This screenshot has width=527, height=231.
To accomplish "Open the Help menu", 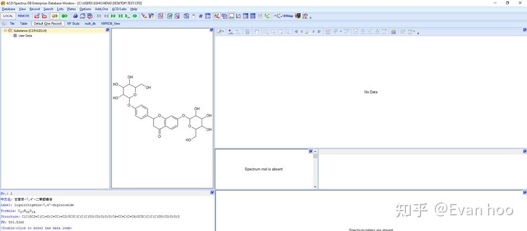I will [x=134, y=9].
